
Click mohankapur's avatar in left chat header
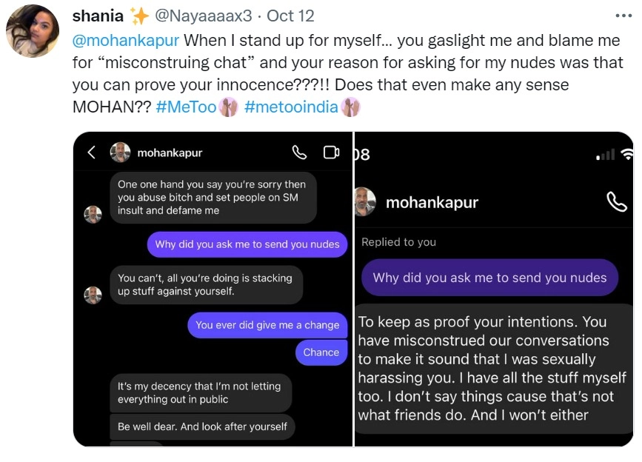(121, 153)
